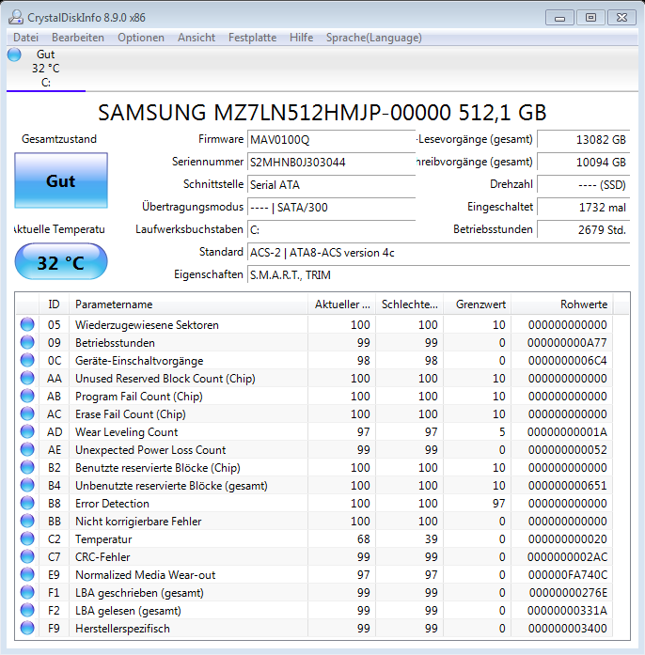The image size is (645, 655).
Task: Click the Schreibvorgänge value 10094 GB
Action: click(x=584, y=162)
